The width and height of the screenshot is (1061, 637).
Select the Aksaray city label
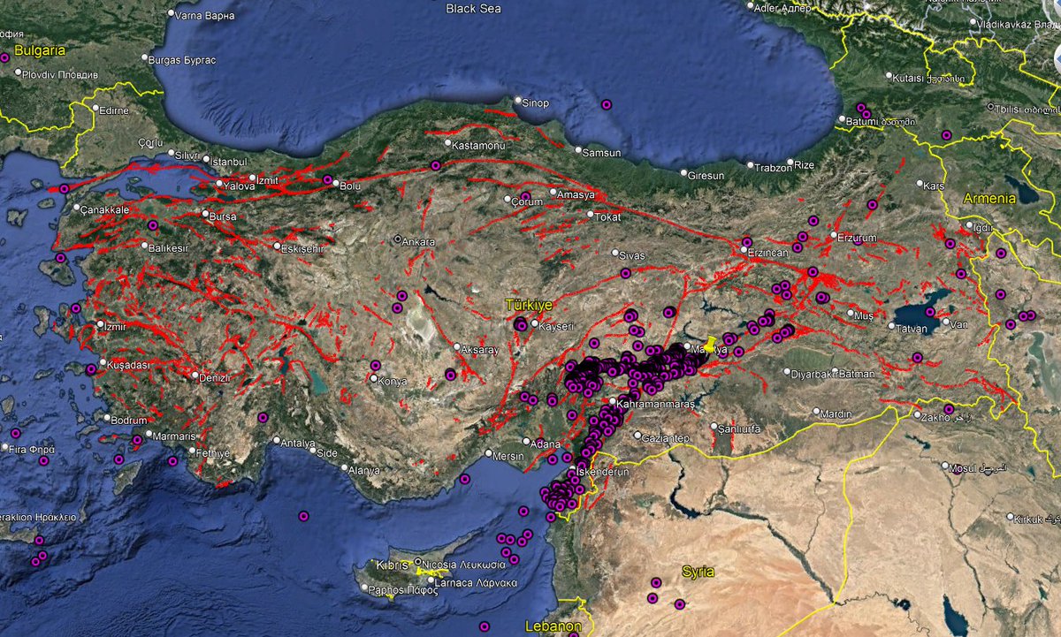(x=481, y=351)
